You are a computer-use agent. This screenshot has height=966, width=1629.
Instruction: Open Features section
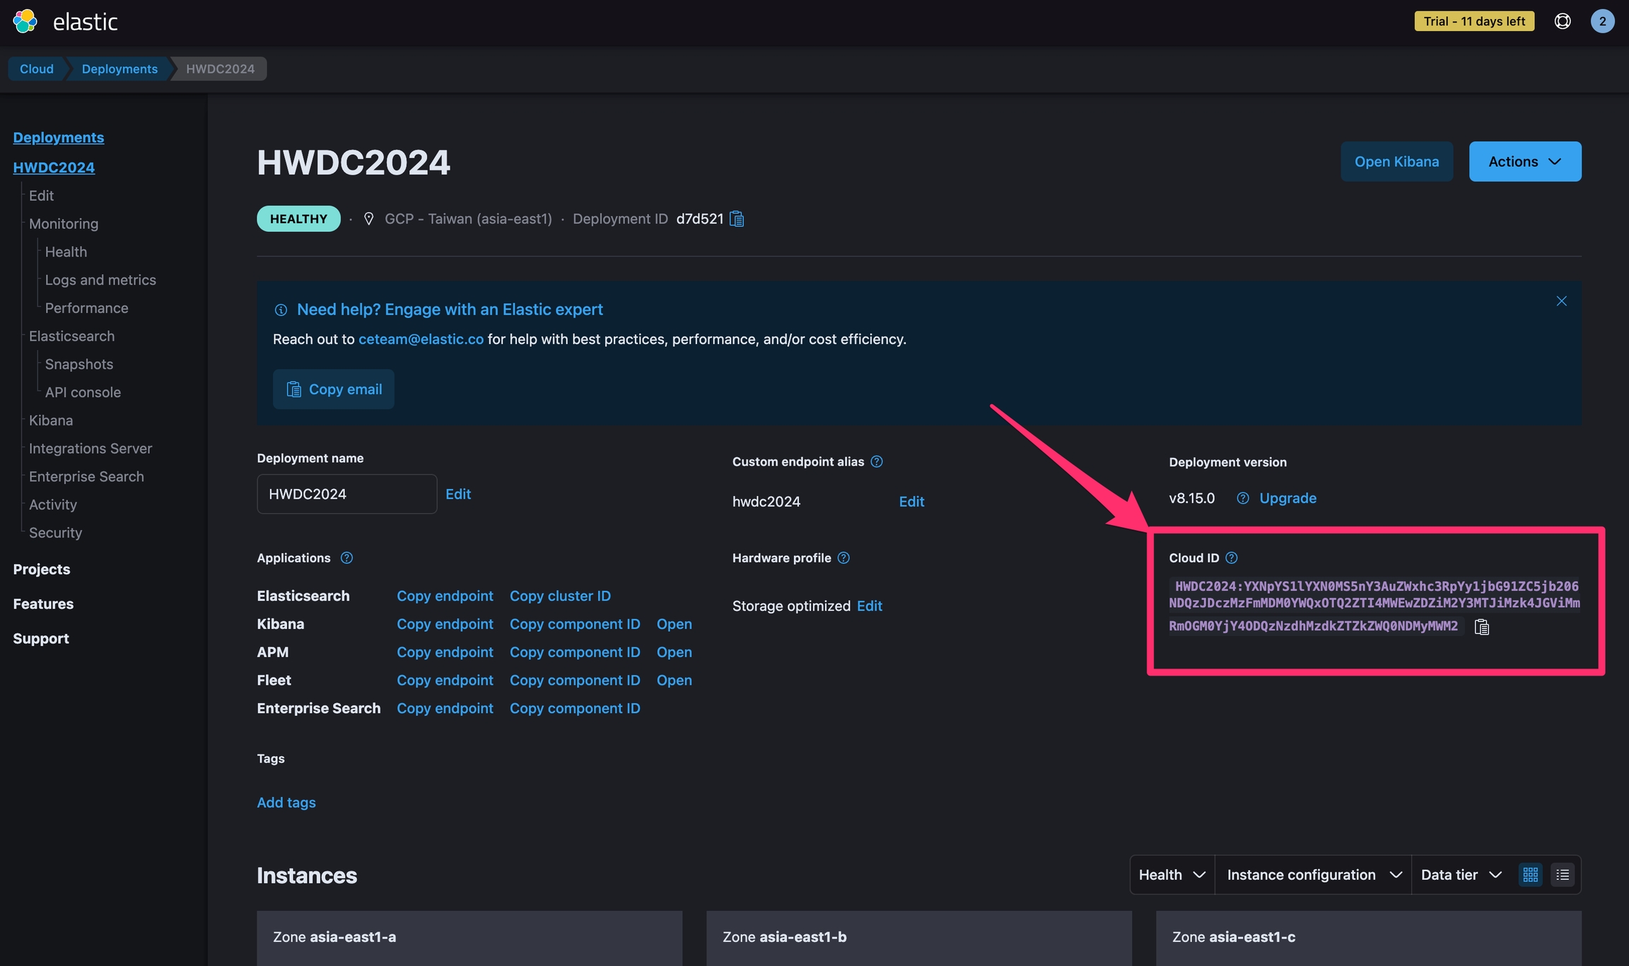tap(43, 603)
